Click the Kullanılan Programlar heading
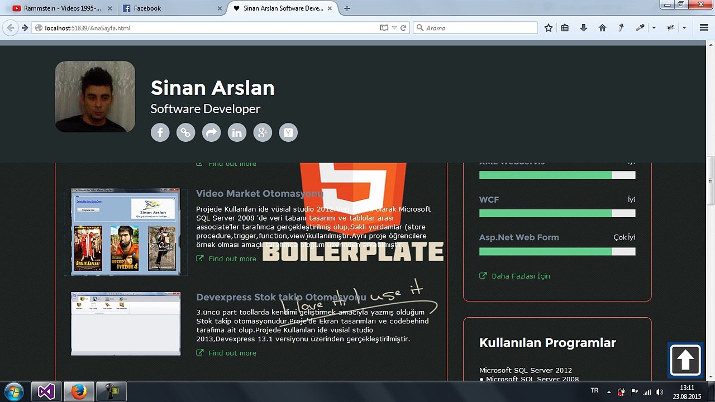The height and width of the screenshot is (402, 715). click(x=547, y=343)
